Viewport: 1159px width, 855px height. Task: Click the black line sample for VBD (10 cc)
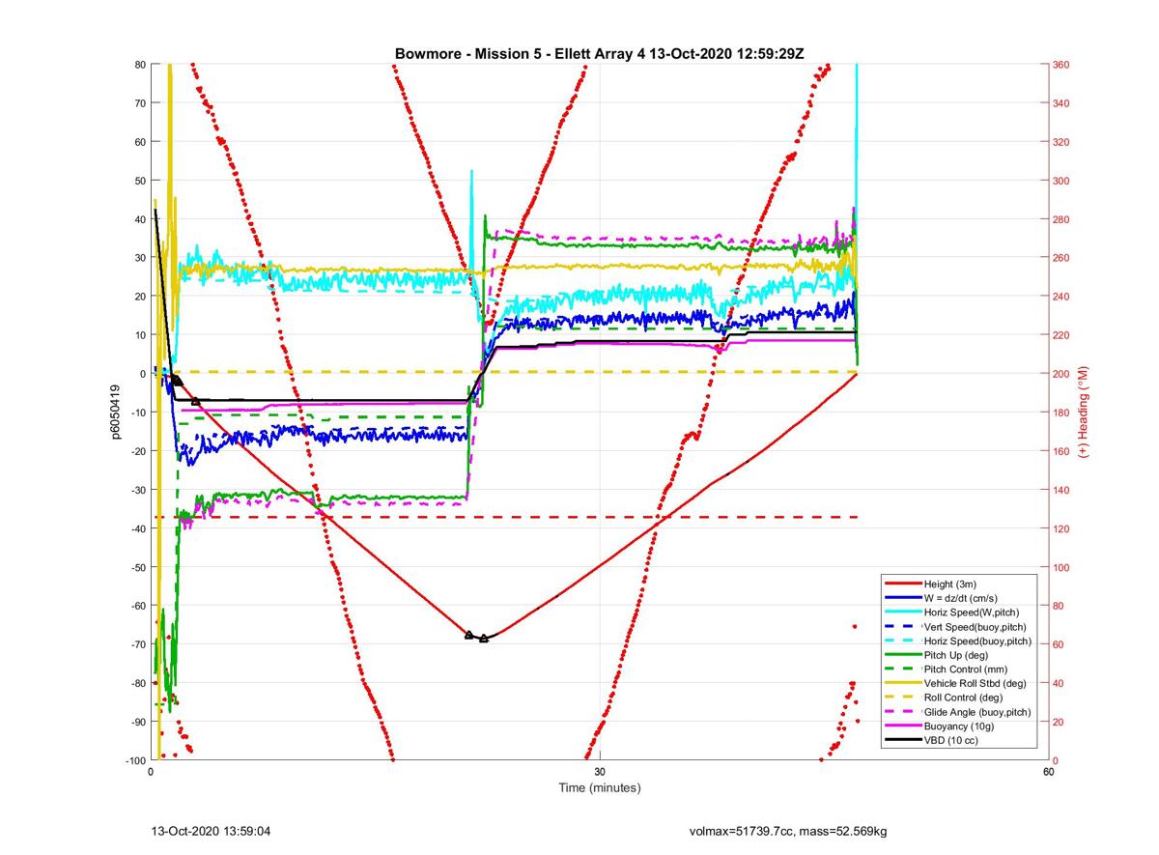[x=903, y=740]
